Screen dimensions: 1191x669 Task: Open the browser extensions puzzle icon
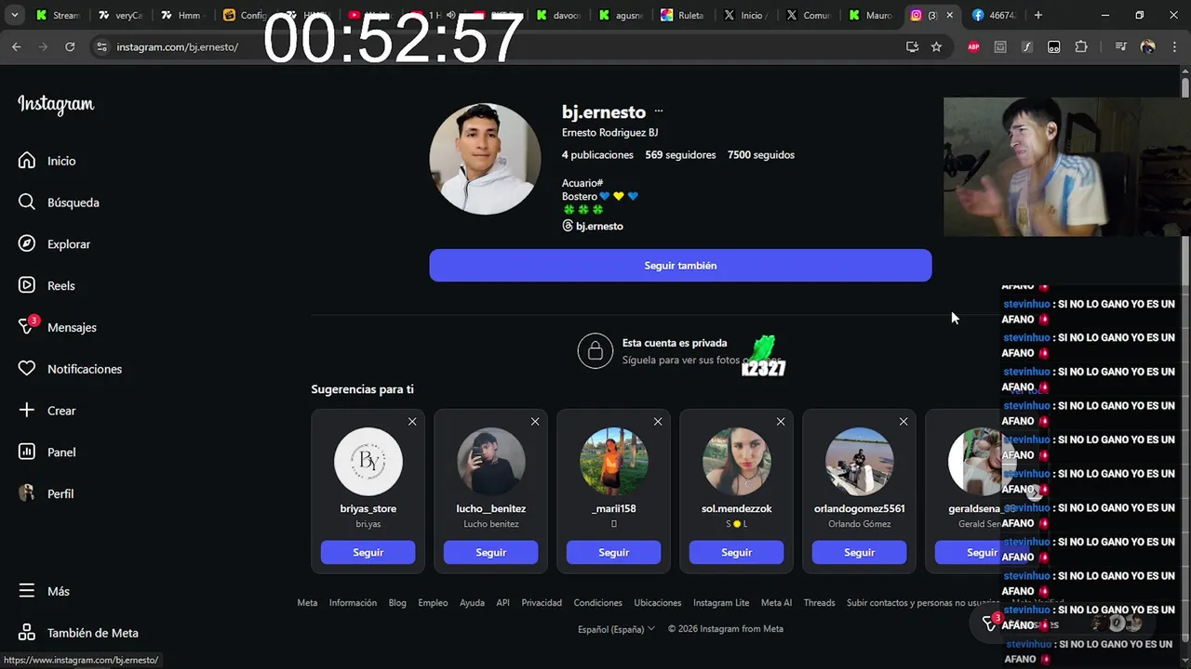pos(1081,46)
